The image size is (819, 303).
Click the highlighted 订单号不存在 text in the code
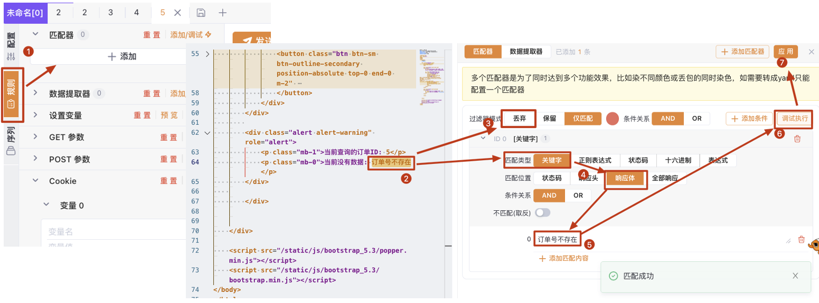click(x=391, y=162)
